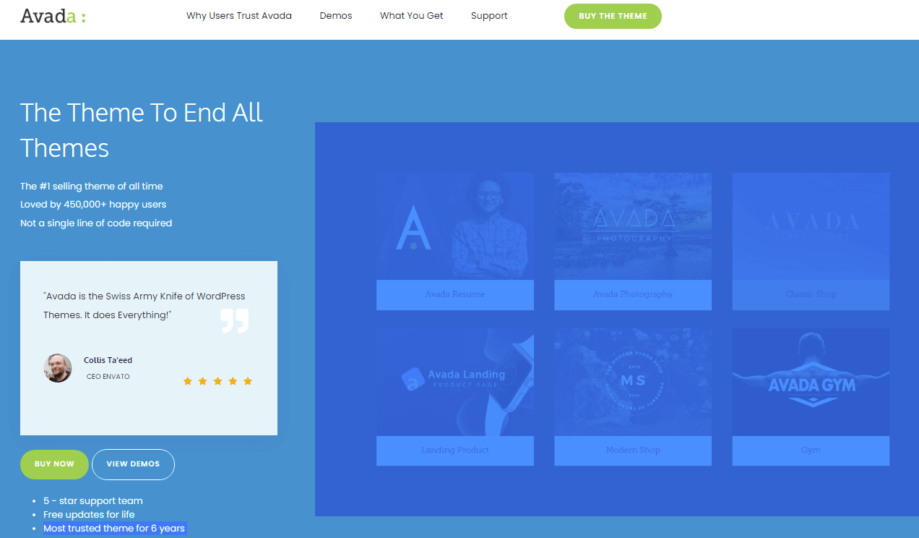Click the Classic Shop caption label
The width and height of the screenshot is (919, 538).
point(811,294)
